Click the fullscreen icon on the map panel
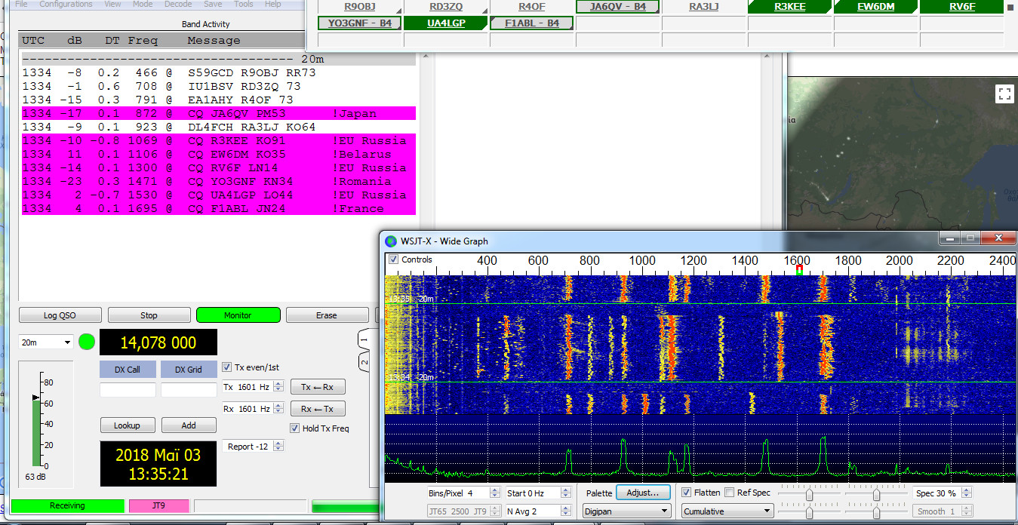The image size is (1018, 525). (x=1004, y=94)
